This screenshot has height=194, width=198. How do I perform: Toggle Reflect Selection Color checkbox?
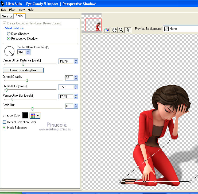coord(5,122)
